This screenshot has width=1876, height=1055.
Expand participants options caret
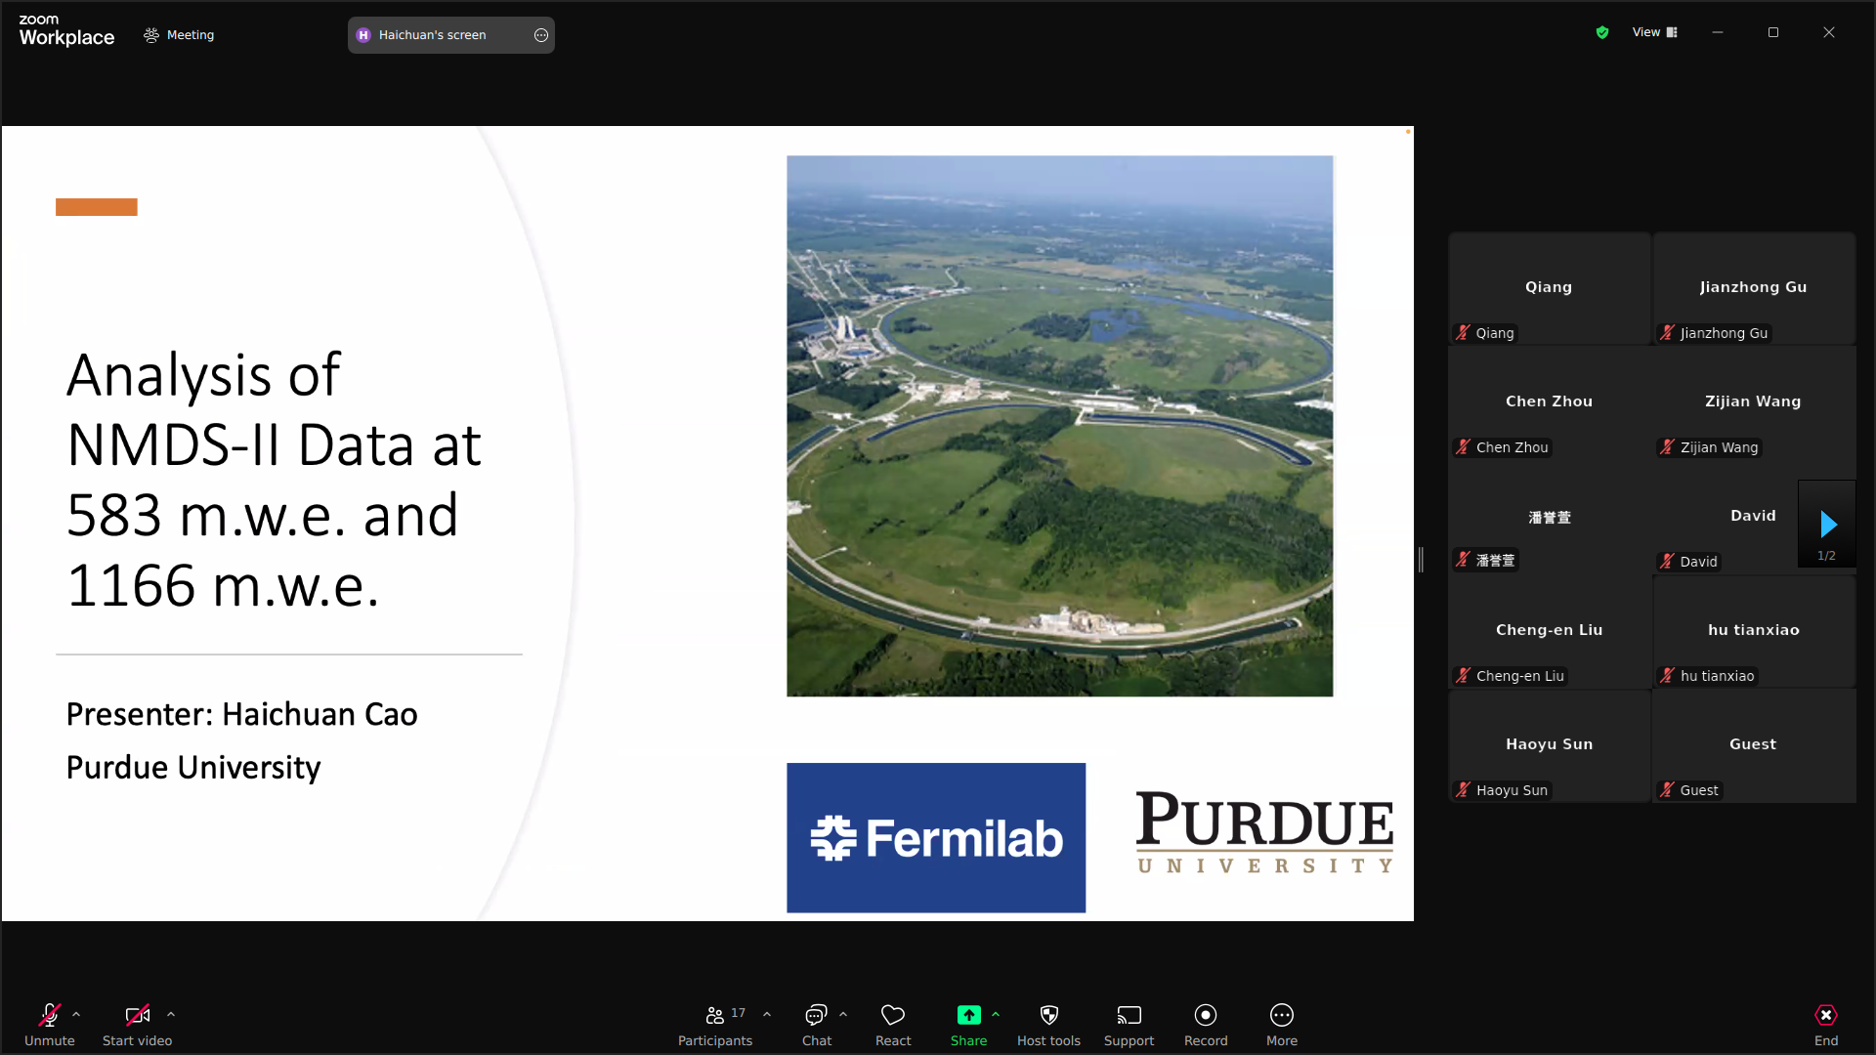tap(767, 1015)
